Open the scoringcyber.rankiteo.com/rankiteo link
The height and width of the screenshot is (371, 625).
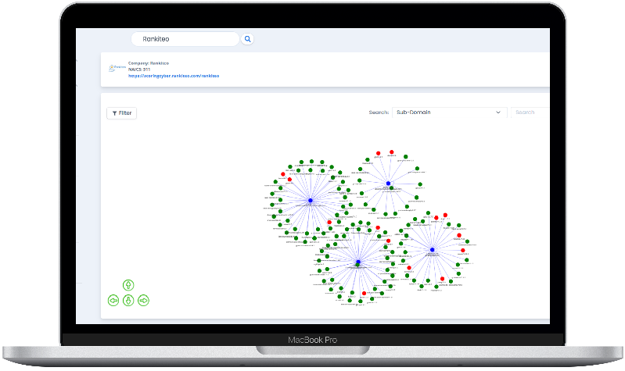[174, 76]
